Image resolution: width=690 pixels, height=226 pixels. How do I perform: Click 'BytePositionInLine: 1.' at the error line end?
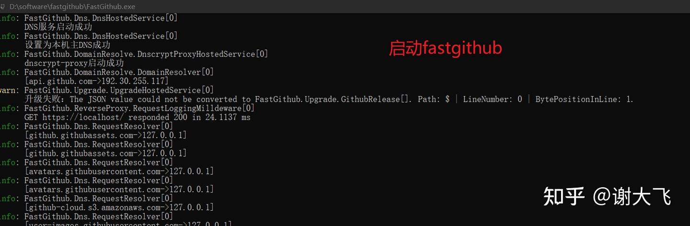585,99
